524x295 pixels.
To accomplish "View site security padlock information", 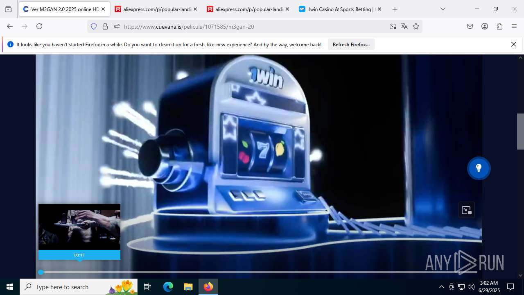I will click(x=105, y=26).
